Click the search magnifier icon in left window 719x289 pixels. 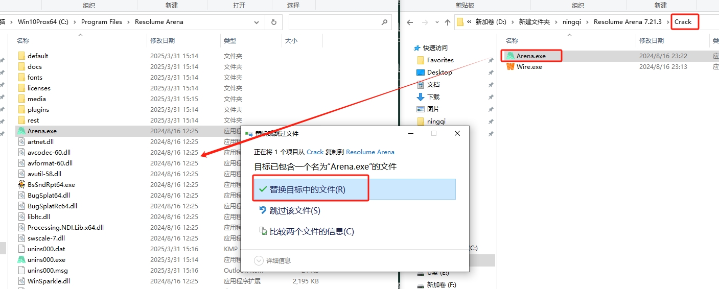(x=384, y=22)
